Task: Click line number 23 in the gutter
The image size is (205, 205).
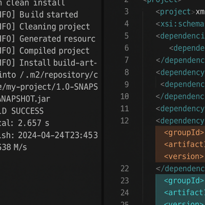Action: point(125,181)
